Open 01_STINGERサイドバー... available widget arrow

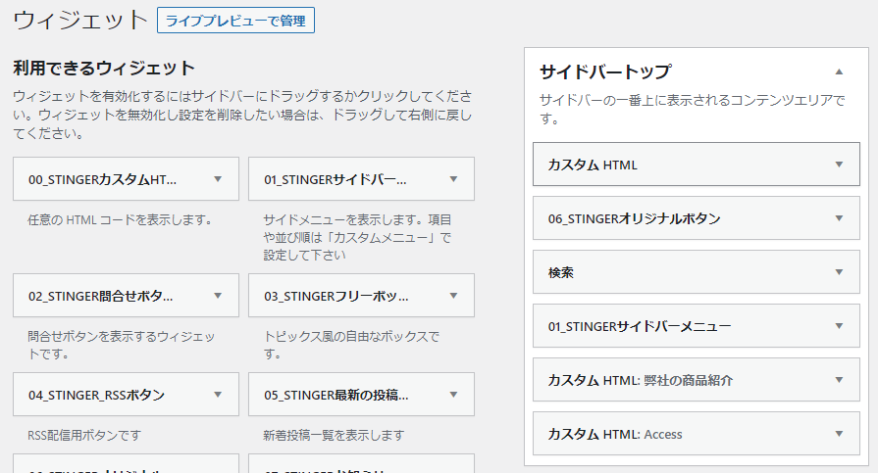click(453, 179)
